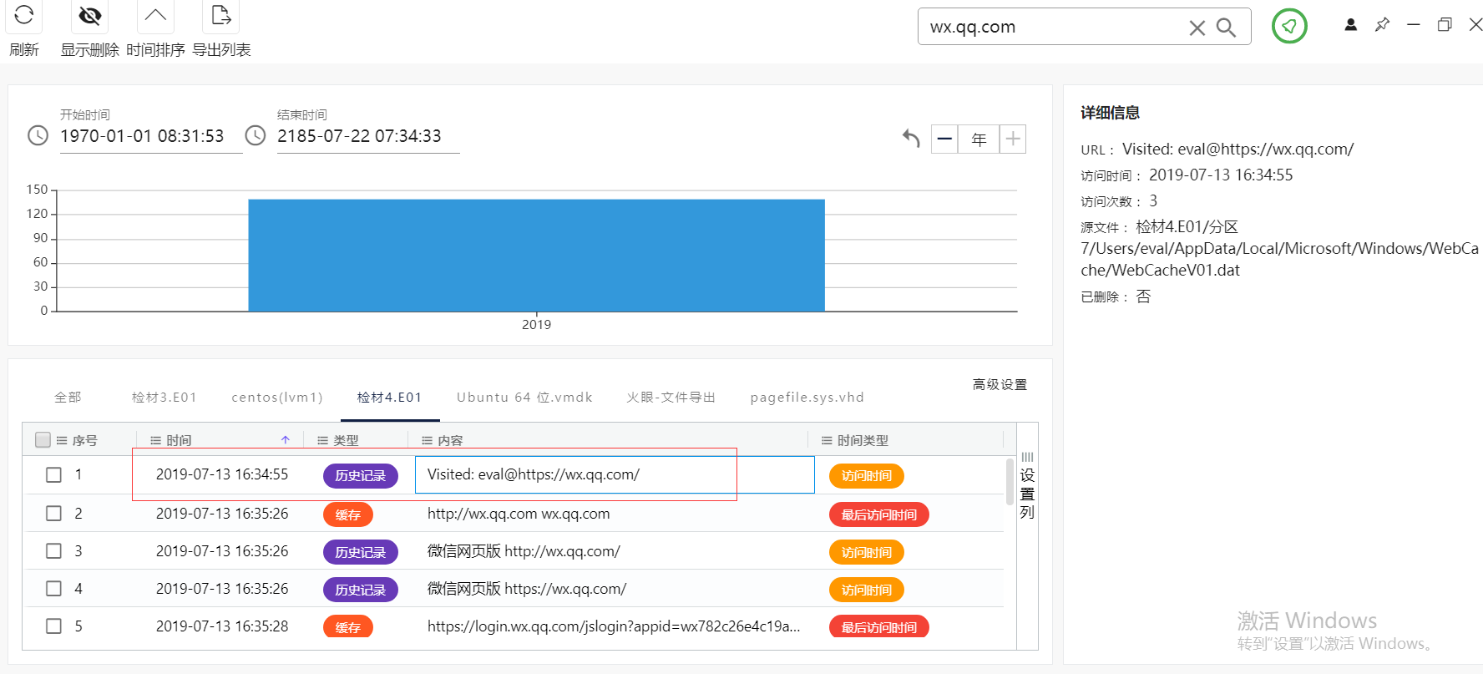Click 历史记录 badge in row 4
Image resolution: width=1483 pixels, height=674 pixels.
tap(361, 590)
